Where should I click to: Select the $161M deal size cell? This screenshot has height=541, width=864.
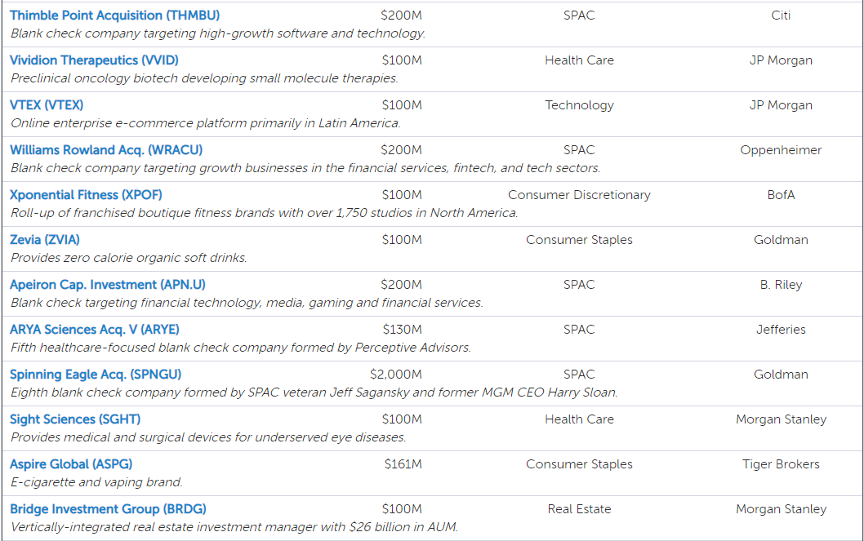tap(403, 464)
